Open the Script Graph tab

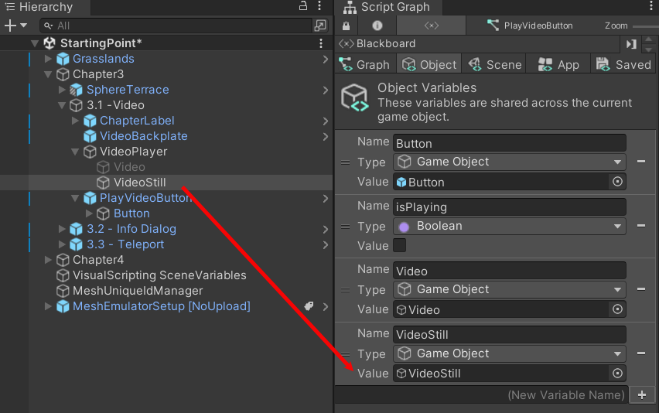click(387, 7)
